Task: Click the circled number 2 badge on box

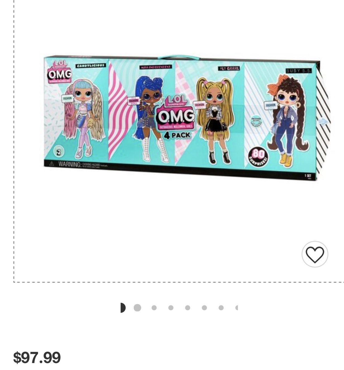Action: coord(59,152)
